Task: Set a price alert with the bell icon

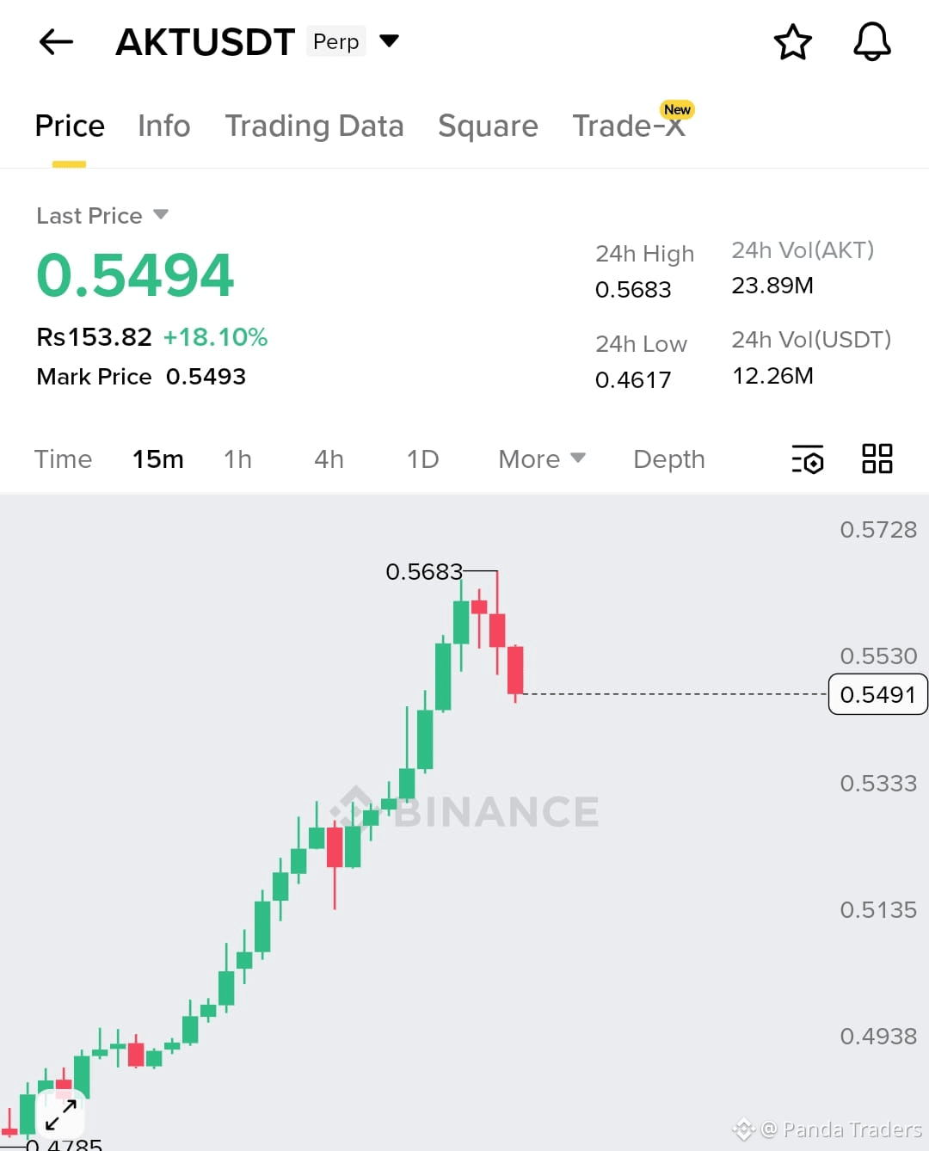Action: [871, 41]
